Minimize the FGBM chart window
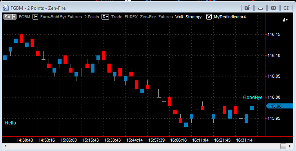The image size is (296, 151). tap(260, 8)
